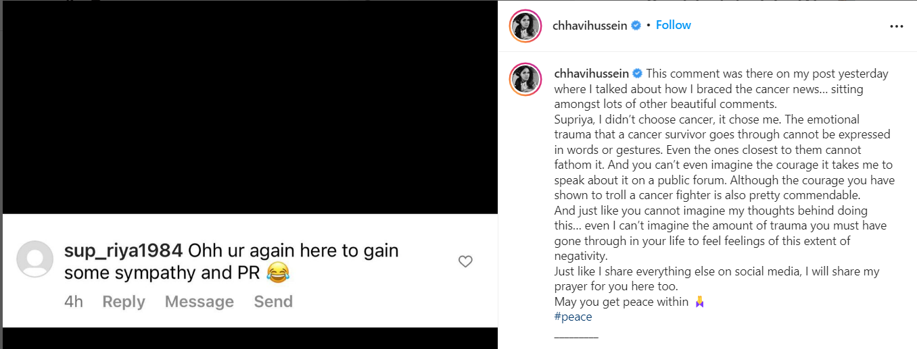
Task: Click the black area of the post image
Action: (x=249, y=108)
